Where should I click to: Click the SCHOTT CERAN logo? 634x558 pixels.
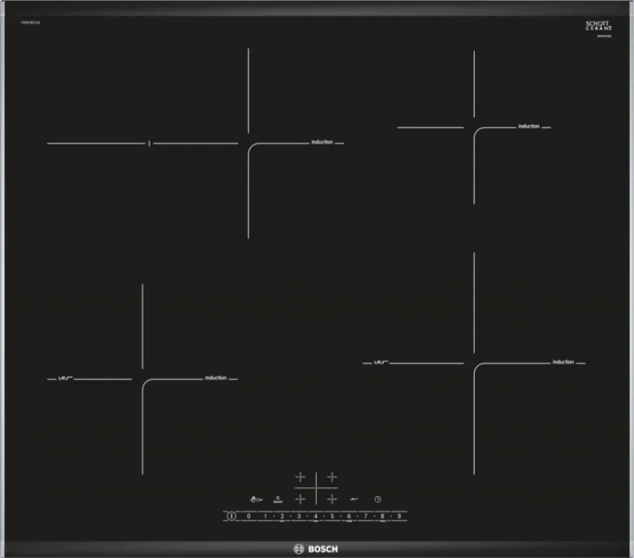click(598, 26)
